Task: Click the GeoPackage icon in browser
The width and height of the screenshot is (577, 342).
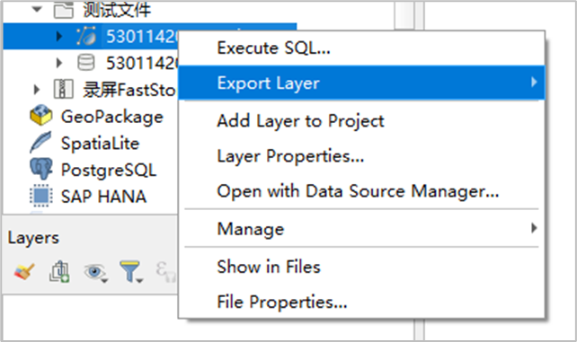Action: (40, 116)
